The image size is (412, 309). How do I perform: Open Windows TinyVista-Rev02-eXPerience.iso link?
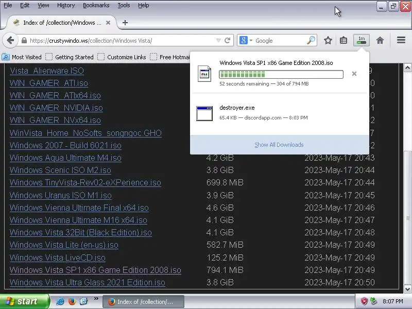(x=85, y=182)
